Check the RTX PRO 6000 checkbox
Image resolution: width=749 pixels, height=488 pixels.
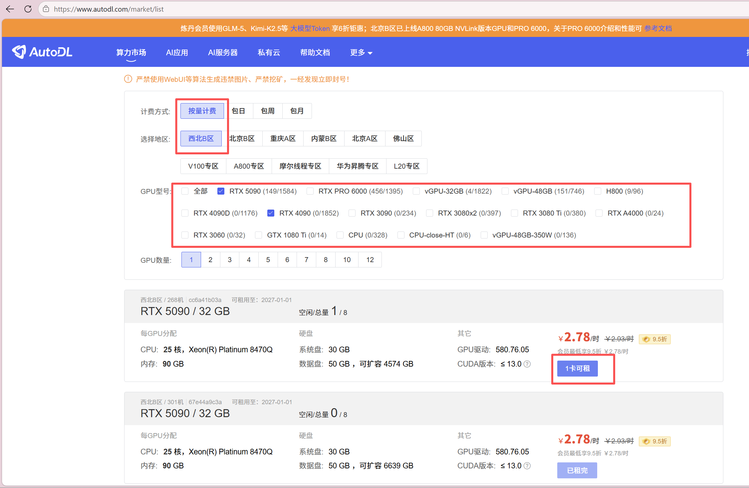coord(310,191)
